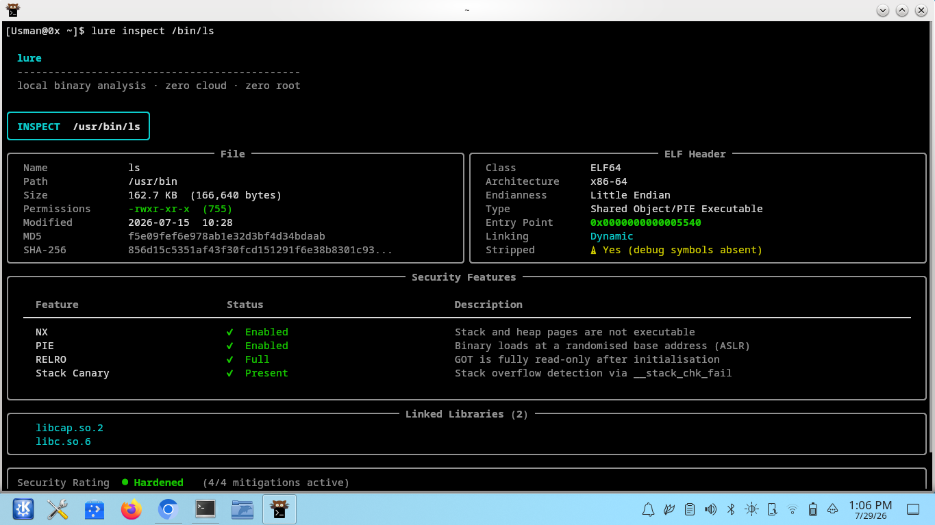This screenshot has width=935, height=525.
Task: Open the battery tray icon
Action: (x=813, y=509)
